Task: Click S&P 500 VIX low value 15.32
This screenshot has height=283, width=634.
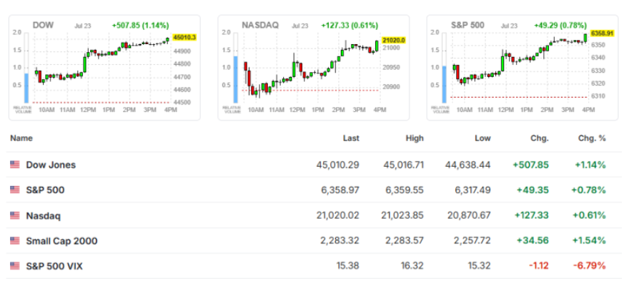Action: pyautogui.click(x=480, y=266)
